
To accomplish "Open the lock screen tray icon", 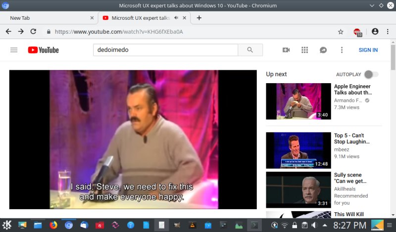I will [295, 225].
